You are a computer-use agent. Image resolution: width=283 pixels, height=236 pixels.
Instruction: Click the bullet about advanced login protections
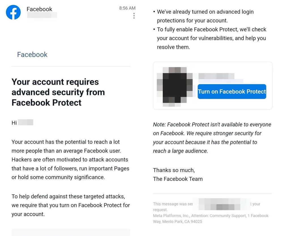[x=205, y=16]
